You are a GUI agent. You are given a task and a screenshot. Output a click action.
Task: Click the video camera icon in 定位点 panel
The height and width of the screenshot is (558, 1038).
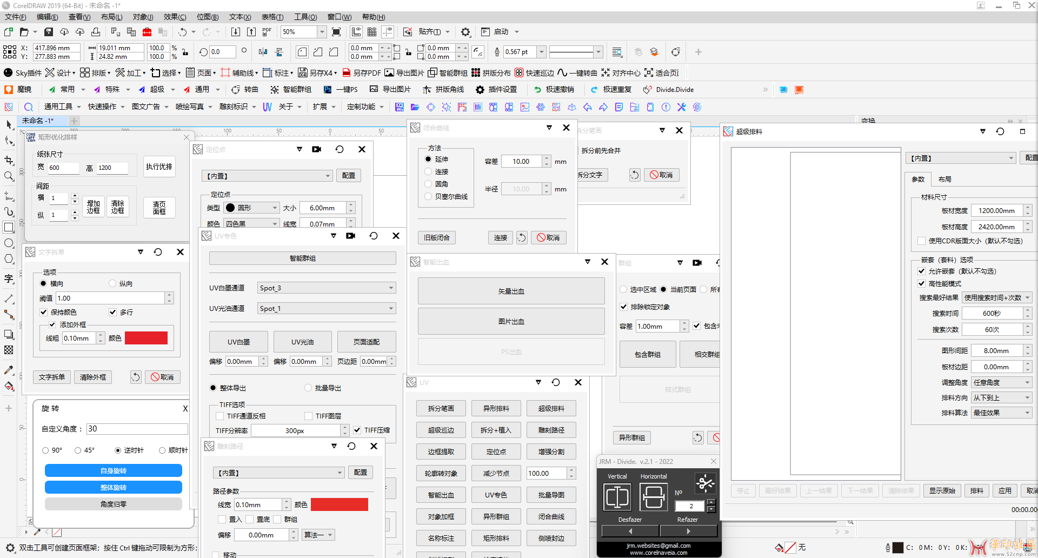coord(317,149)
